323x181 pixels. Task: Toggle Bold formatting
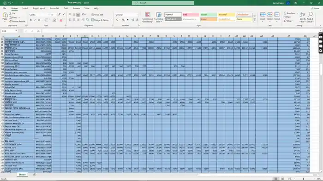31,20
